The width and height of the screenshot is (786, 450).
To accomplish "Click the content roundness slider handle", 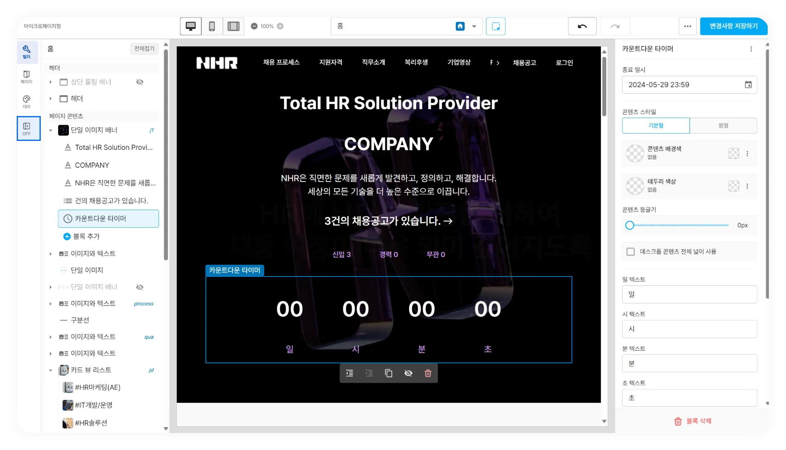I will [x=629, y=225].
